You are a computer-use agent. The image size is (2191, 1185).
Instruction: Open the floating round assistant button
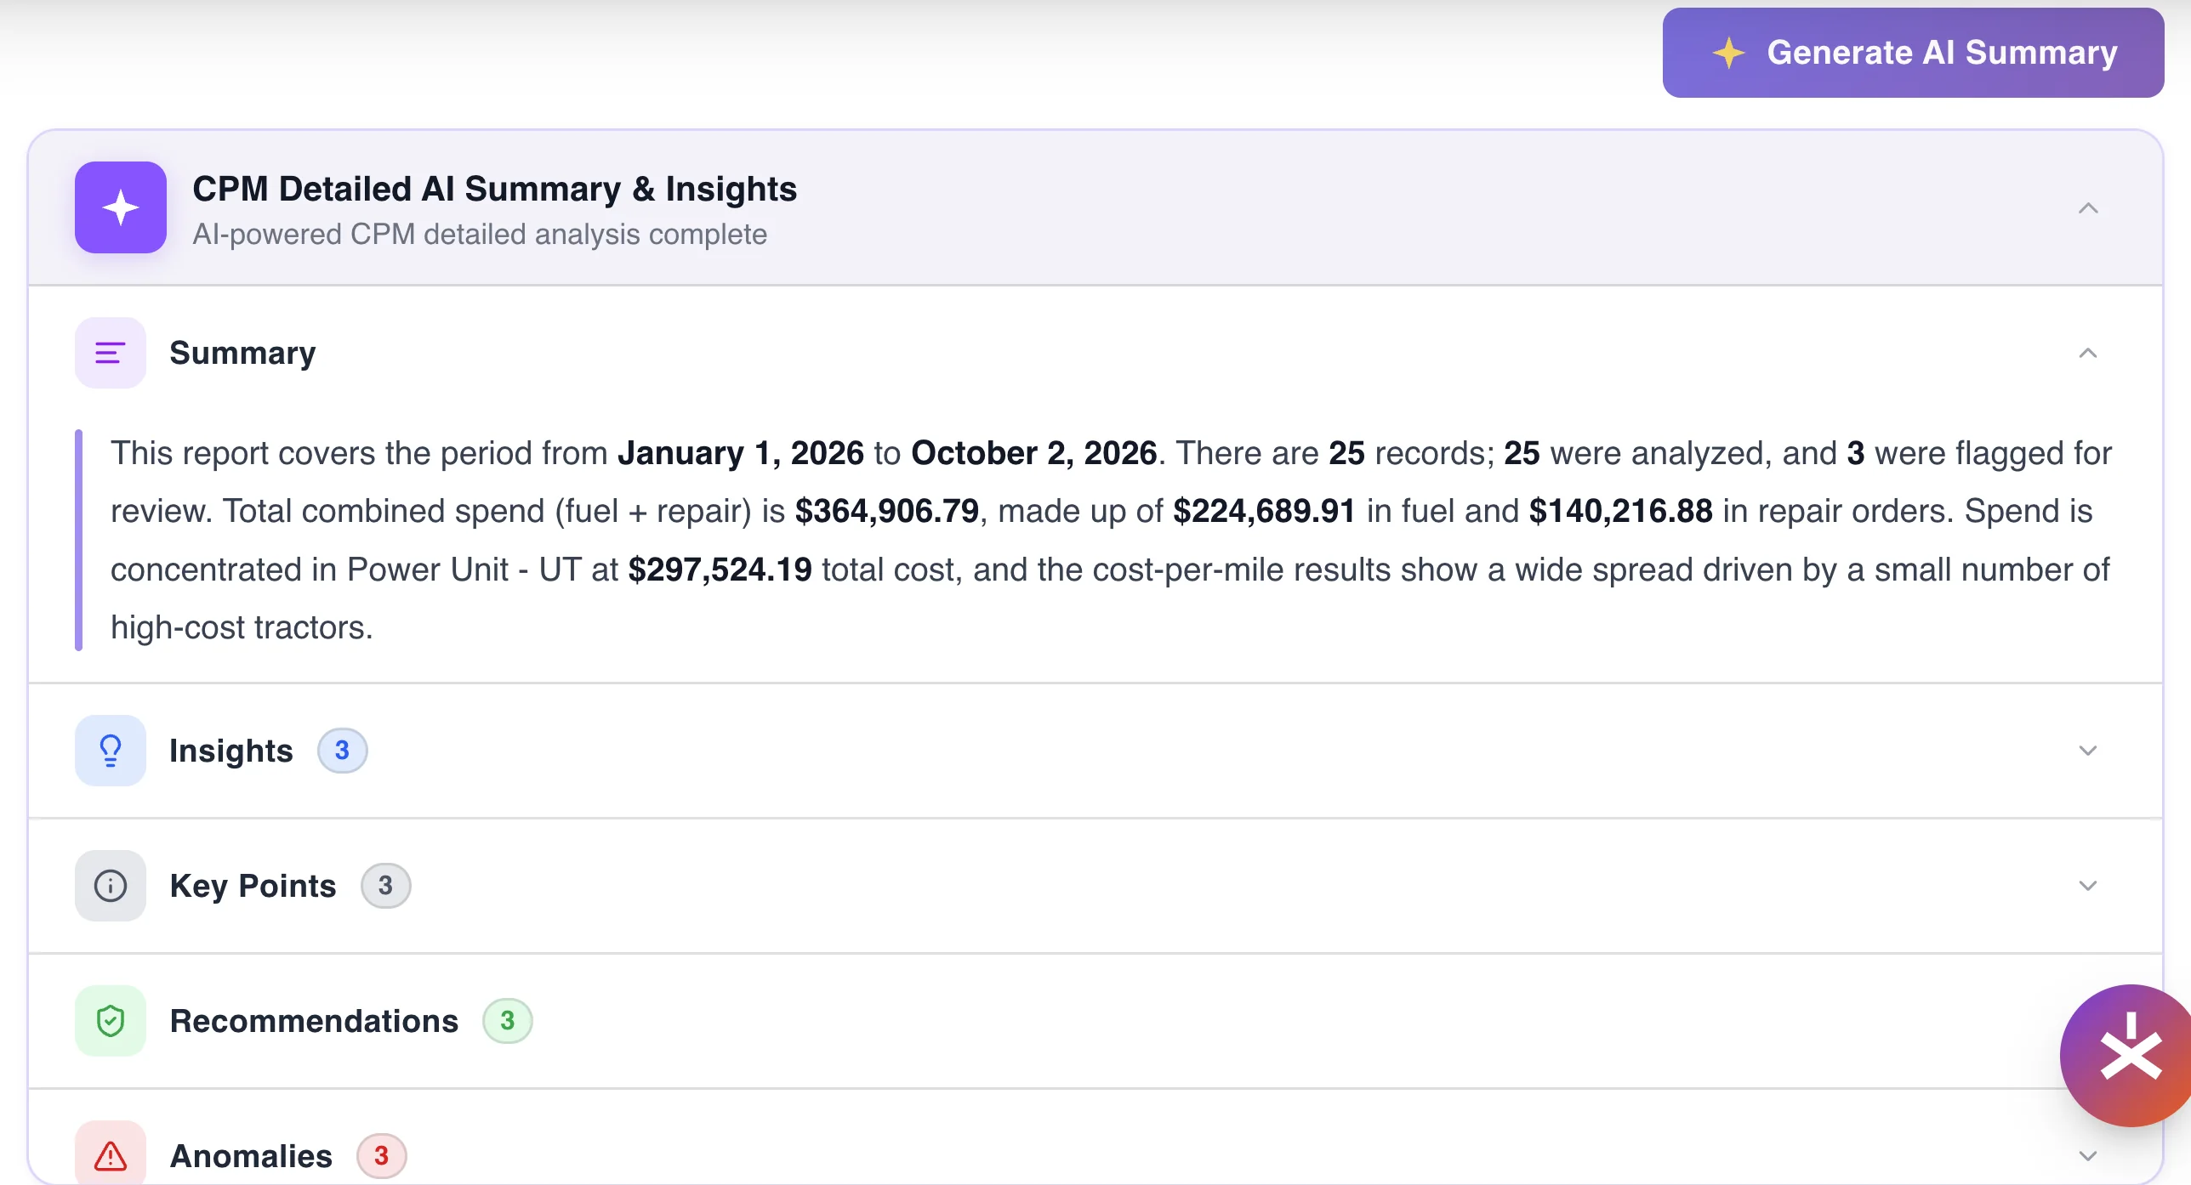(2126, 1056)
